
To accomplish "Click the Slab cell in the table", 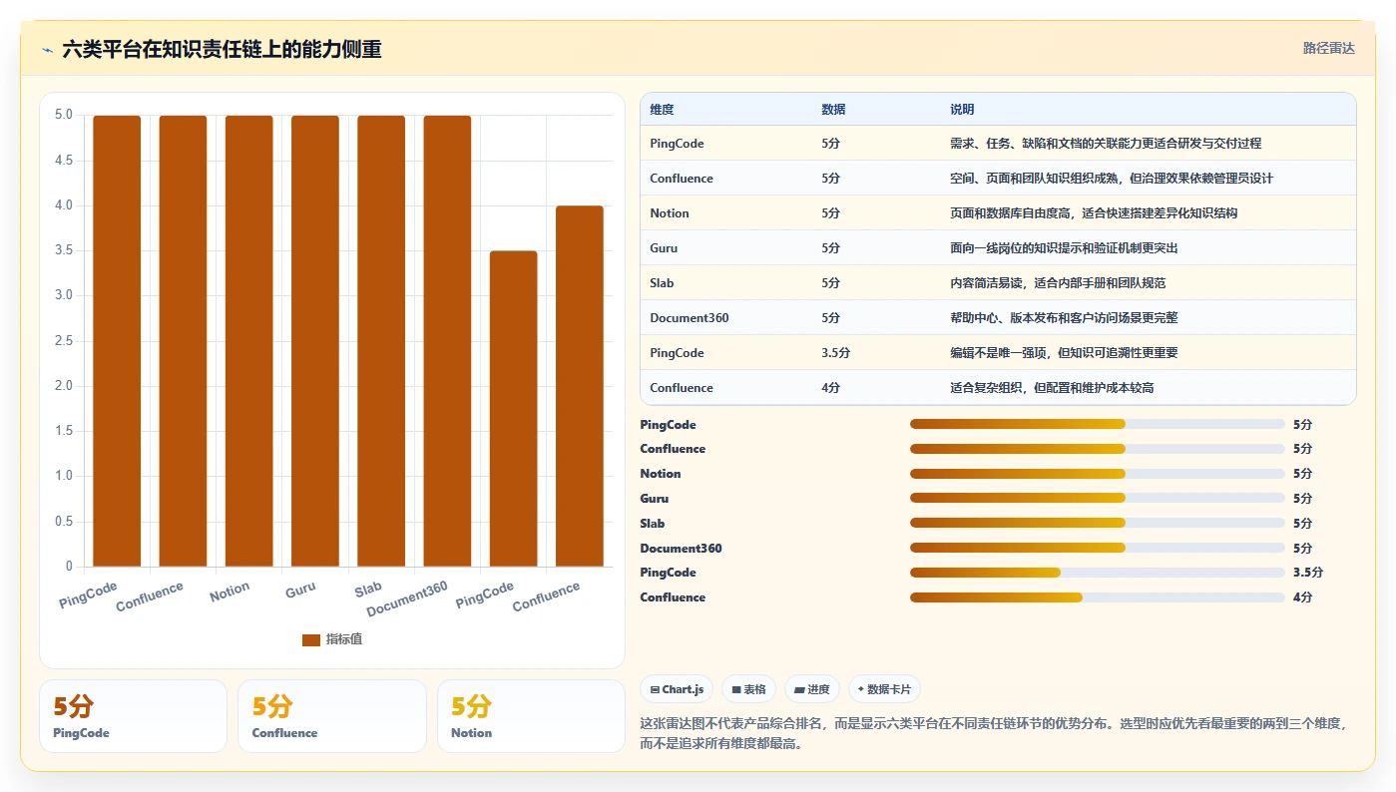I will 662,283.
